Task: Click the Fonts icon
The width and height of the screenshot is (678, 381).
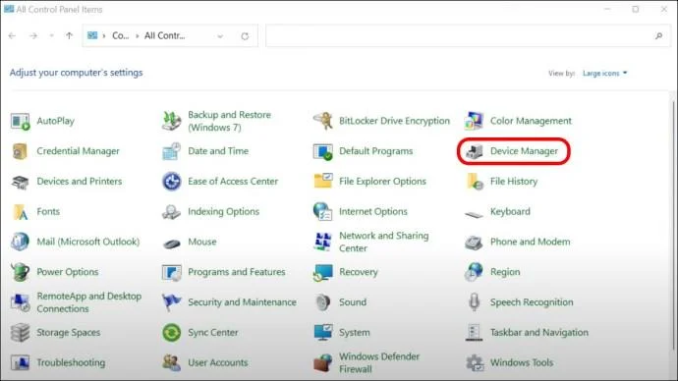Action: [20, 212]
